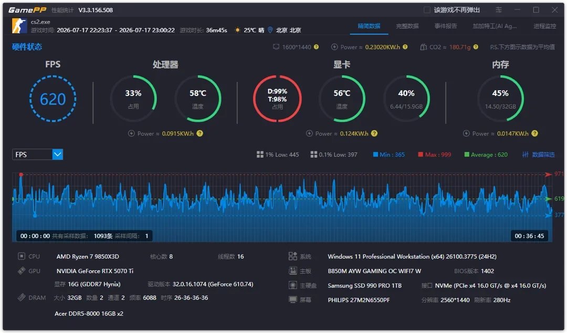
Task: Click the cs2.exe game icon
Action: pos(19,26)
